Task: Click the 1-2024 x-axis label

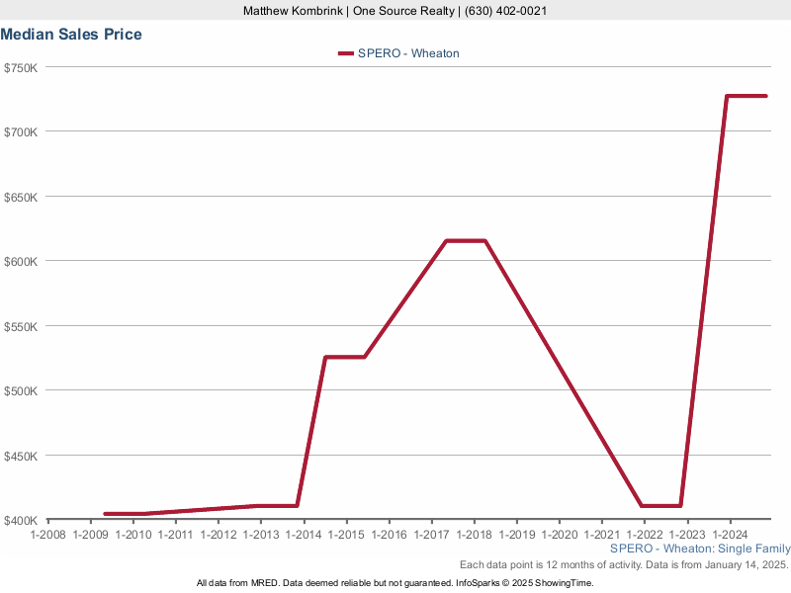Action: [x=729, y=535]
